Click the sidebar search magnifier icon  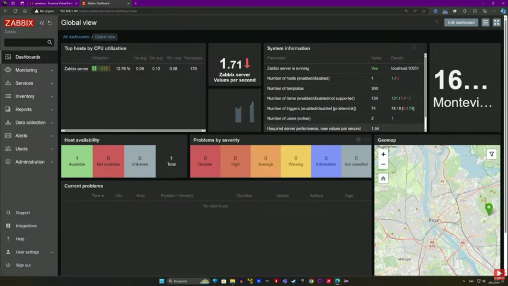(x=49, y=42)
